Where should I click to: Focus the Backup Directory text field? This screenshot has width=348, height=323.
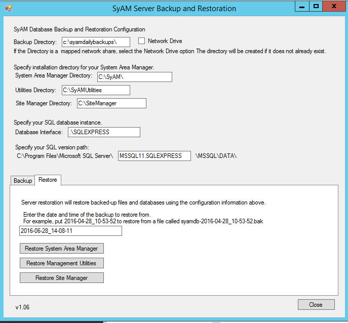(96, 42)
